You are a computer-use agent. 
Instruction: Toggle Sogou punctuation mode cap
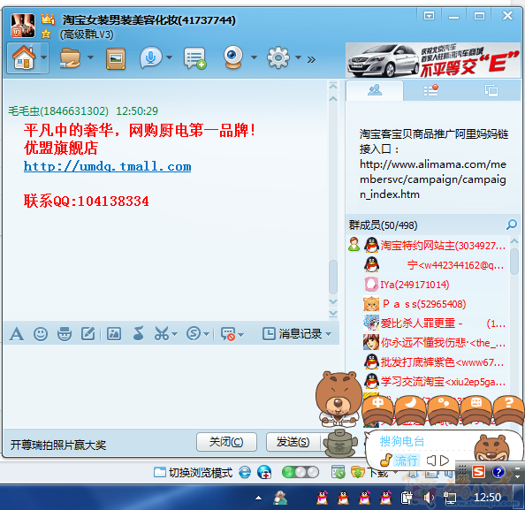point(444,410)
